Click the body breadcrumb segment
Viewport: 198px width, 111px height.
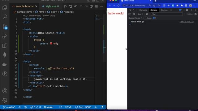[x=52, y=12]
